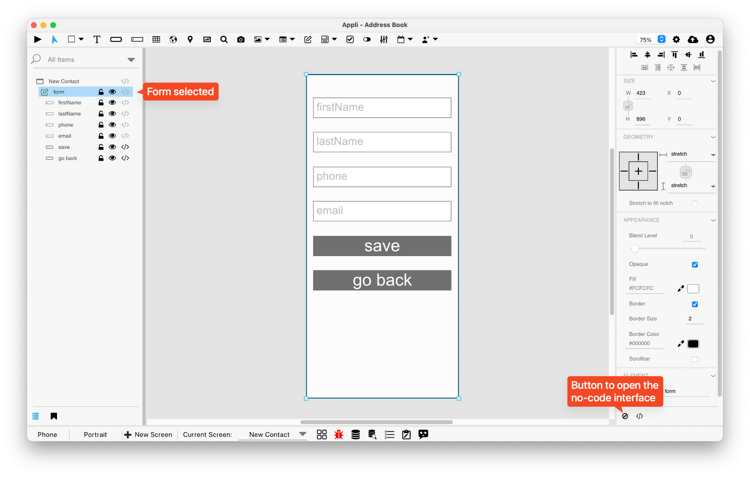Click the save button on canvas

[x=382, y=245]
